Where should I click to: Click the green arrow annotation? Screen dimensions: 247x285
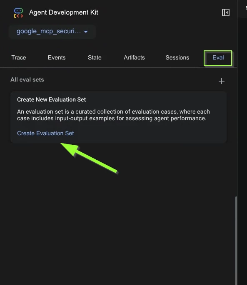pyautogui.click(x=89, y=158)
